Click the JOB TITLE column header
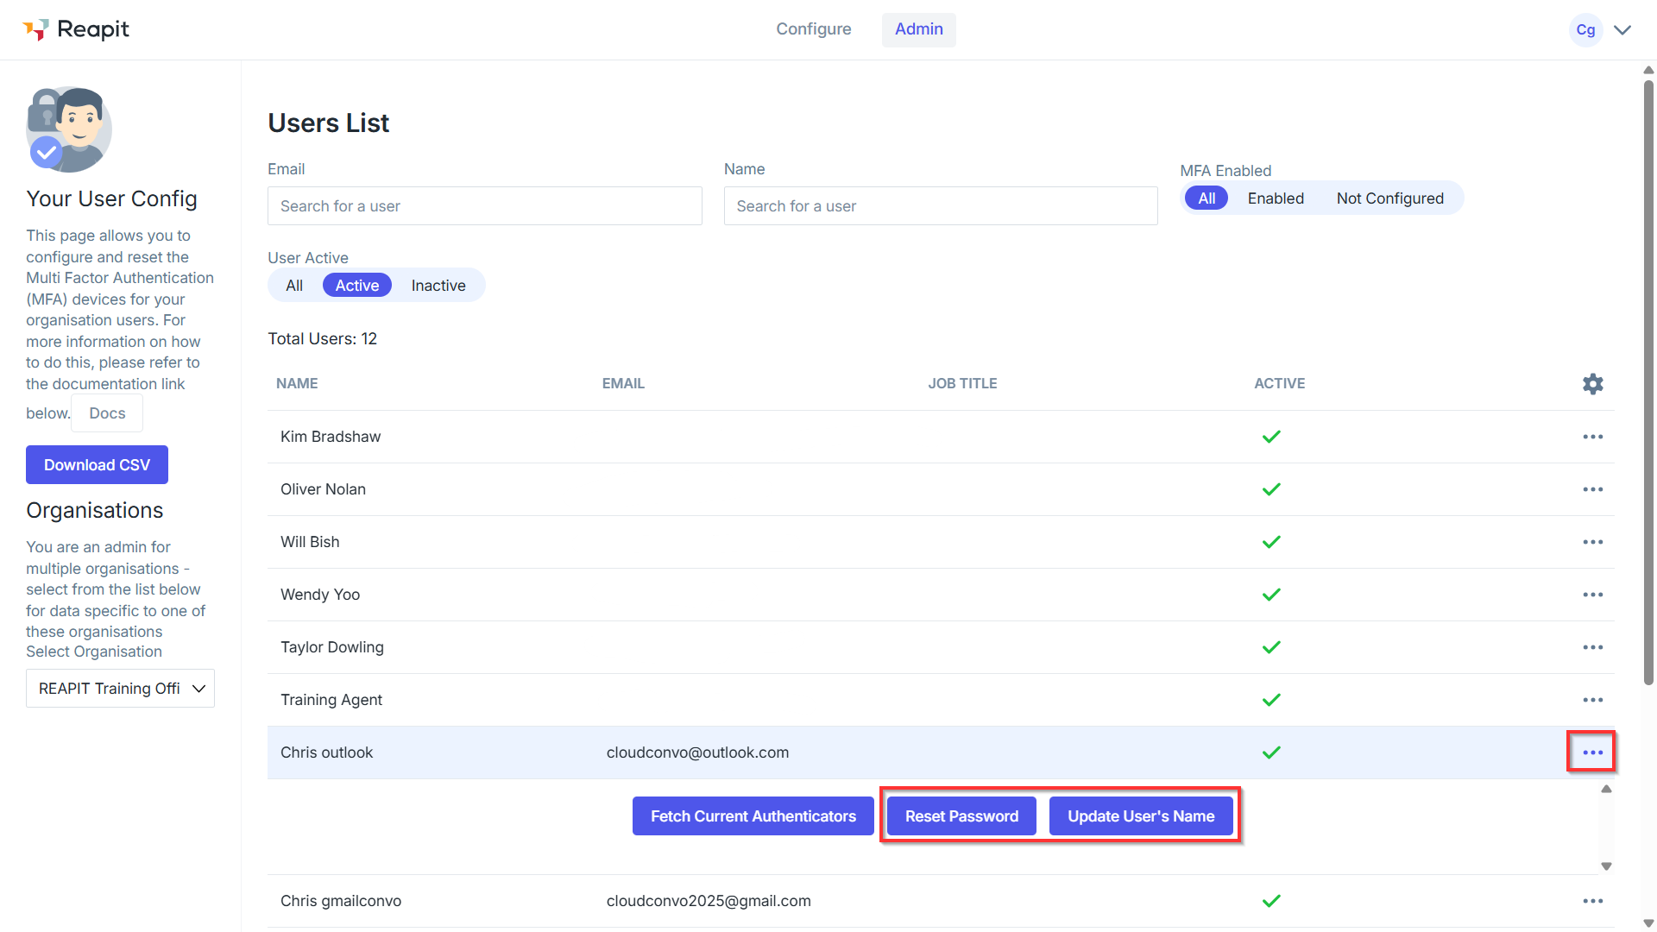 pyautogui.click(x=962, y=383)
